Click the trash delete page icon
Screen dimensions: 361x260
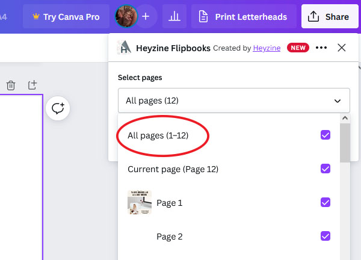(x=11, y=85)
